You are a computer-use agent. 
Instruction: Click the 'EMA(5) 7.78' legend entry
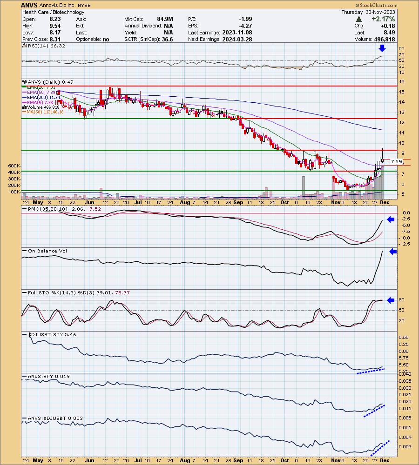(40, 102)
